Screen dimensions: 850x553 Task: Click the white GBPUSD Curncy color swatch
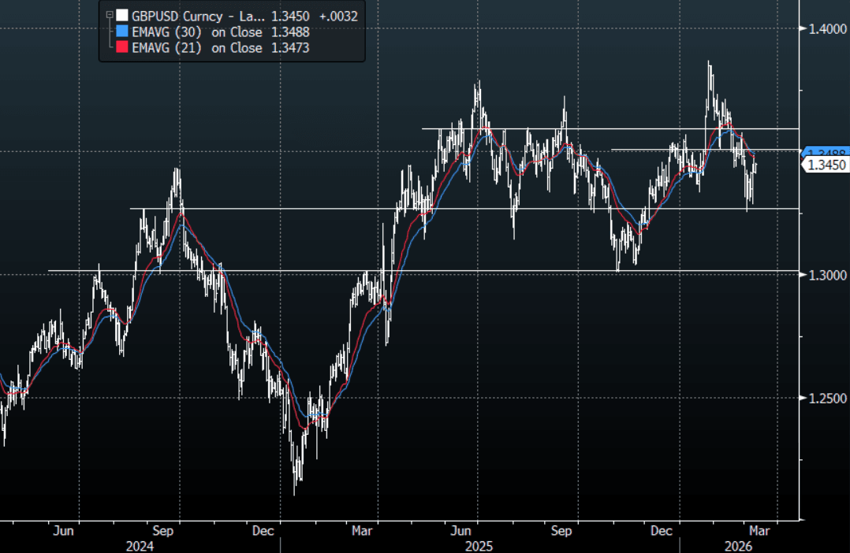pos(122,16)
